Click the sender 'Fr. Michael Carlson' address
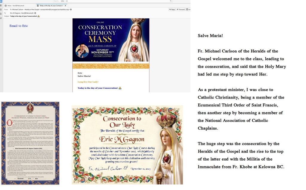The image size is (306, 190). 40,9
